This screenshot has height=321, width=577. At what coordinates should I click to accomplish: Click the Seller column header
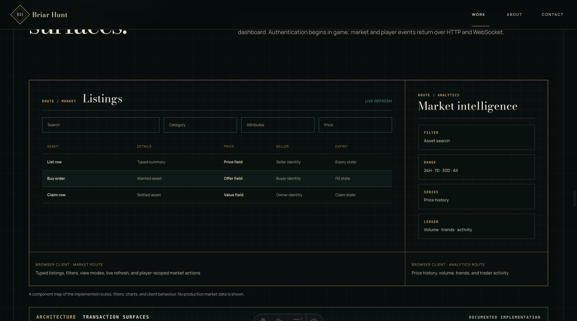(282, 146)
